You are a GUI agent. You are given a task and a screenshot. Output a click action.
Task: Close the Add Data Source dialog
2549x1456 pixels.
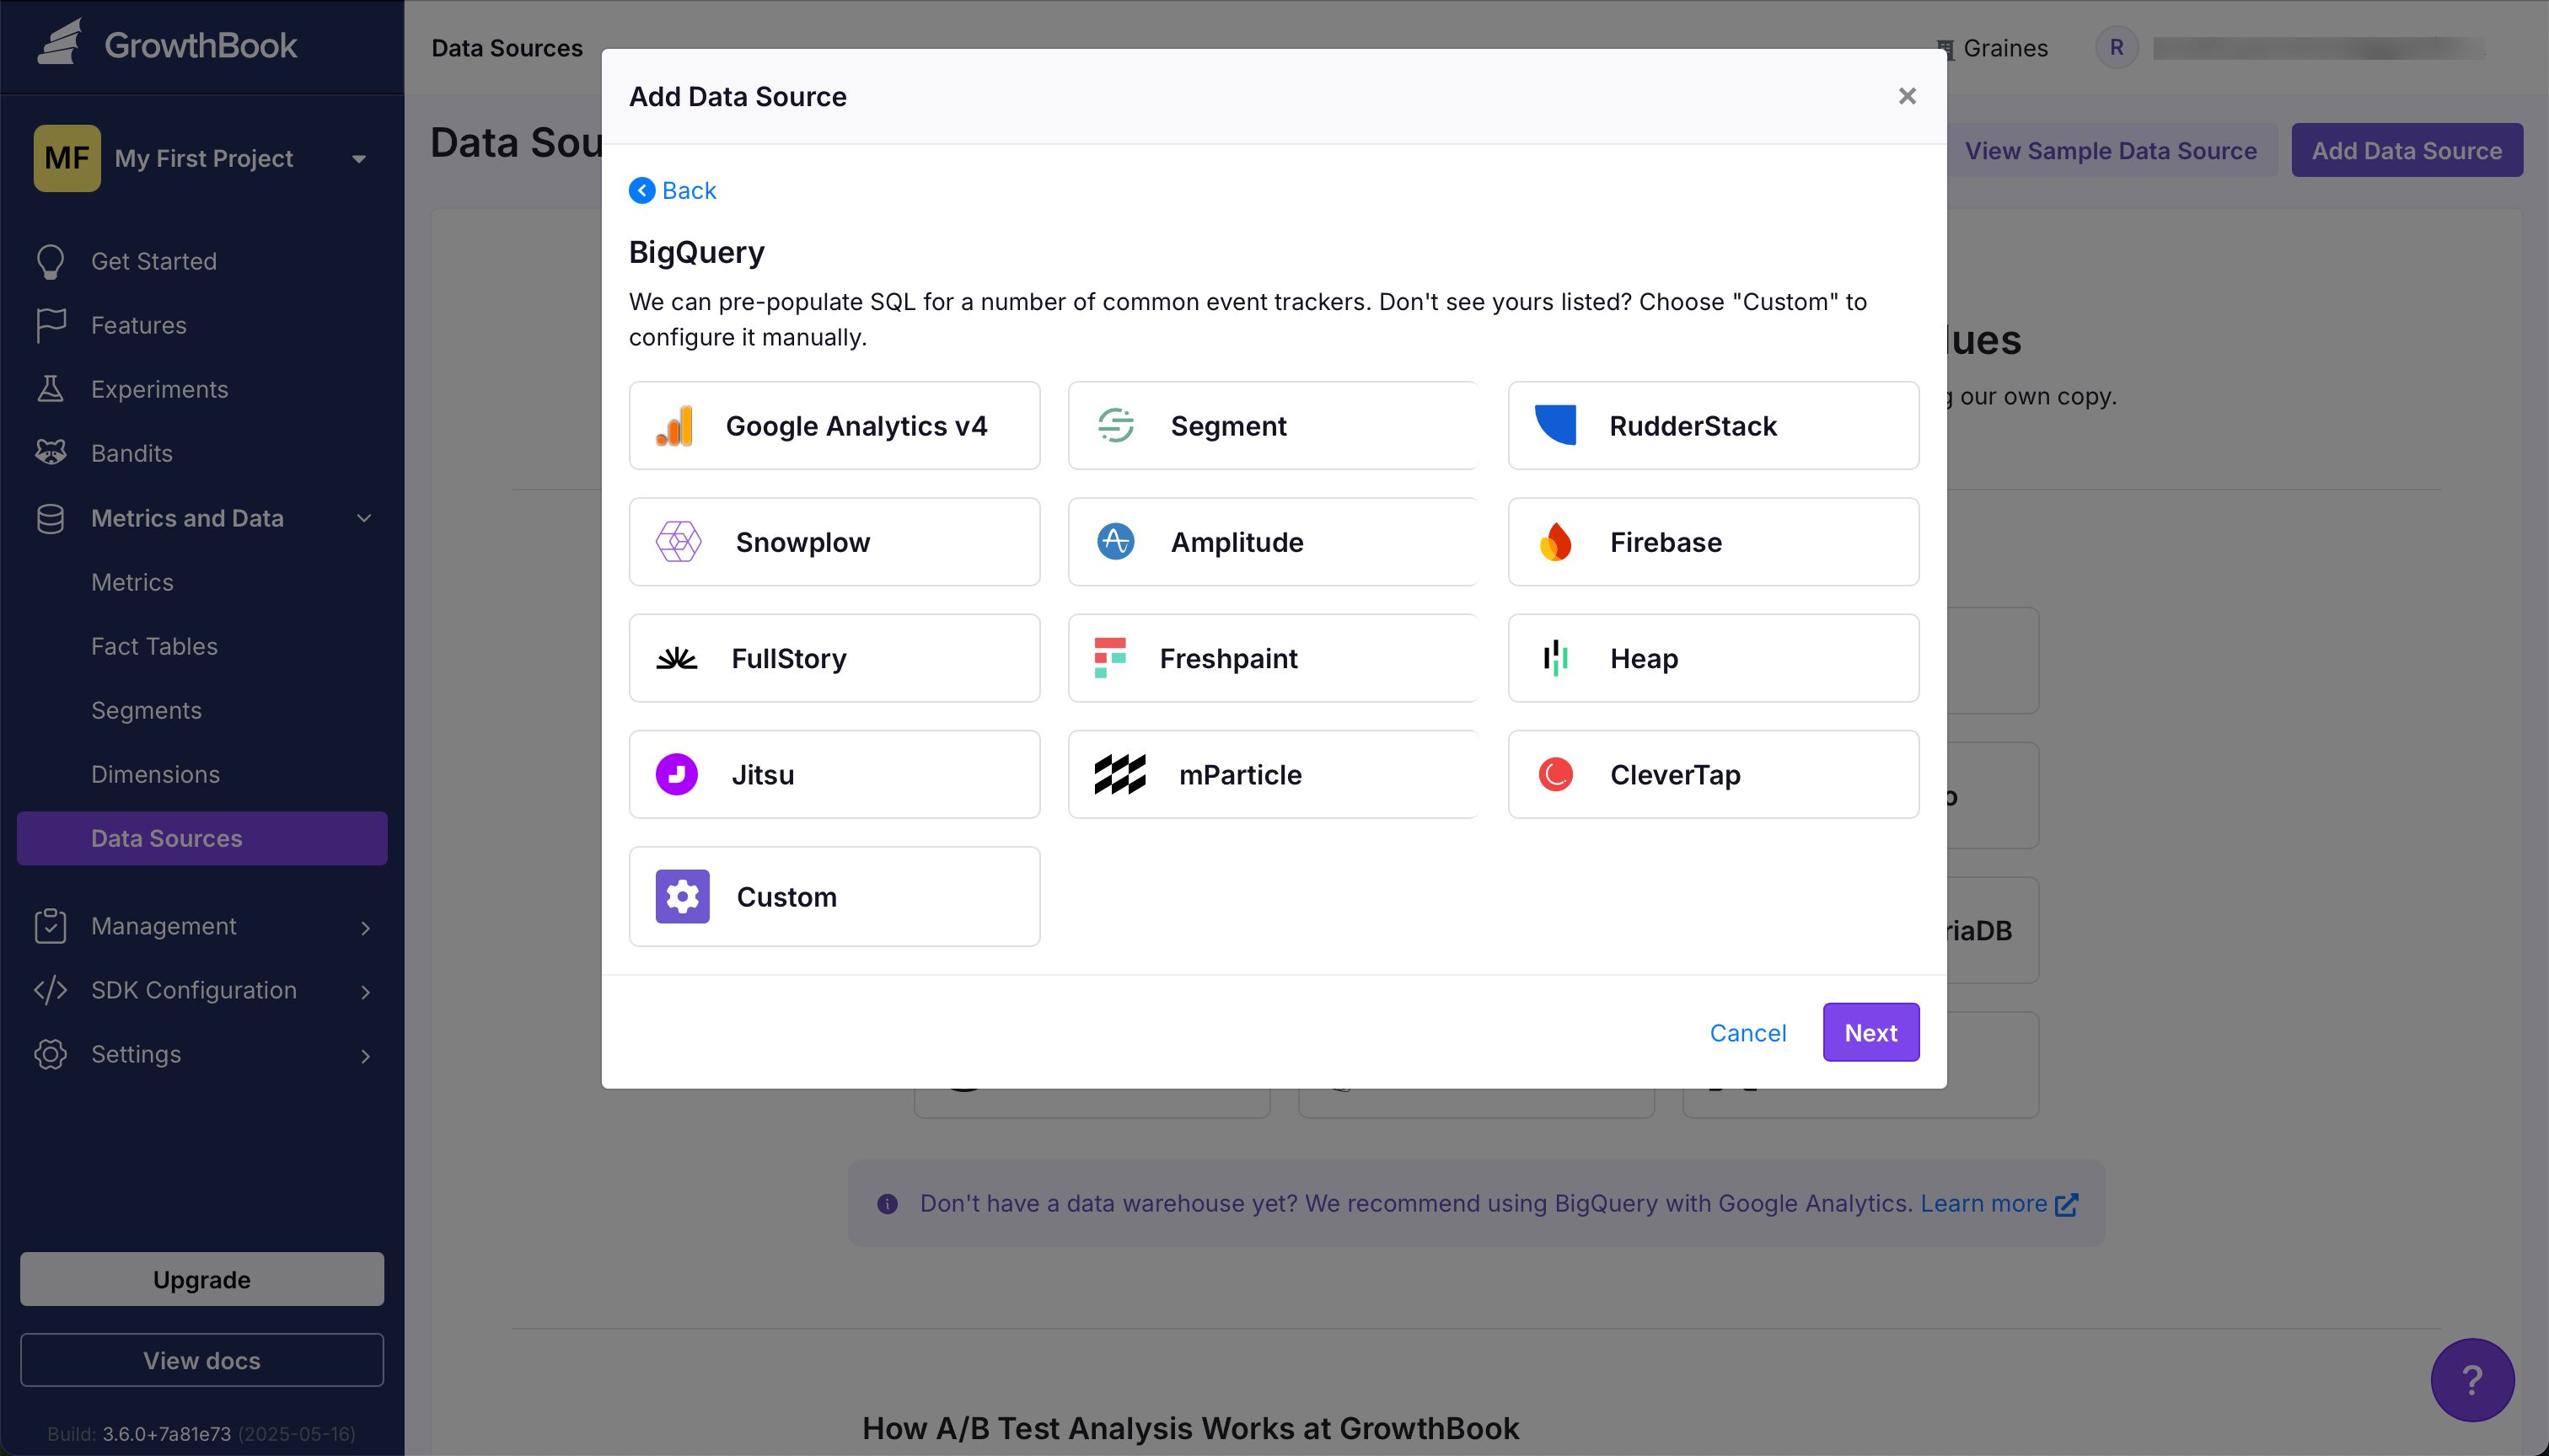pos(1907,96)
